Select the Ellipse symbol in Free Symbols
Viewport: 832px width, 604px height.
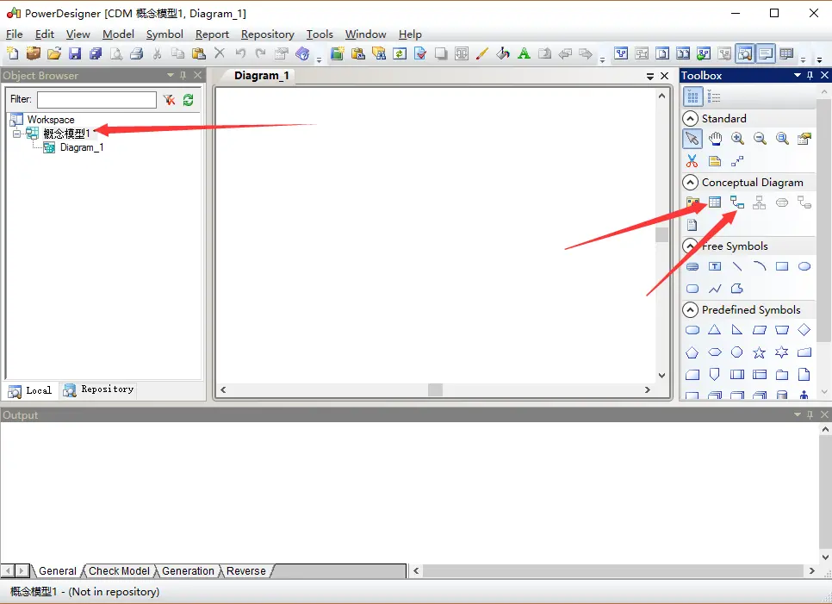[x=804, y=266]
